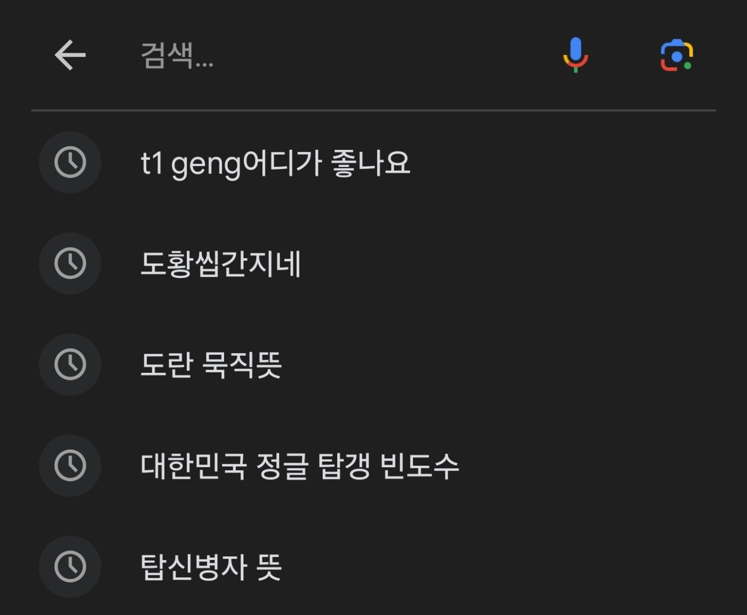Select recent search 't1 geng어디가 좋나요'
This screenshot has width=747, height=615.
[x=275, y=163]
